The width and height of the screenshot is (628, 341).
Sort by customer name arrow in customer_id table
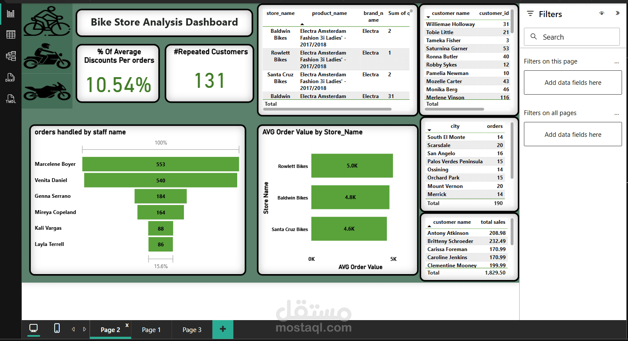point(428,17)
